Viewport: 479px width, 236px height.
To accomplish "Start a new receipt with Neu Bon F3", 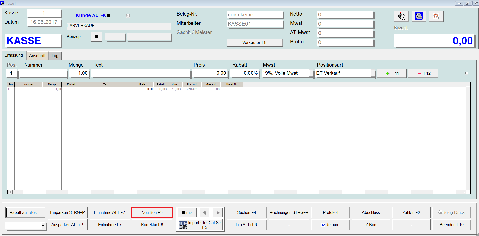I will [152, 213].
